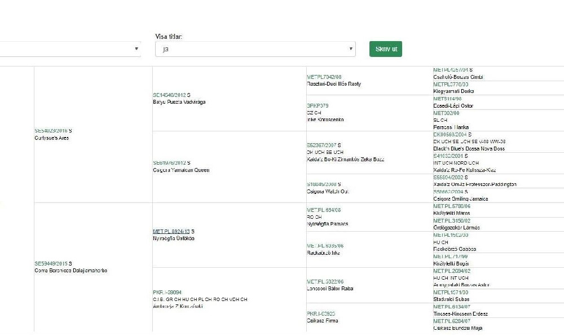Open the SE61976/2012 Csigora link
564x336 pixels.
click(x=169, y=163)
